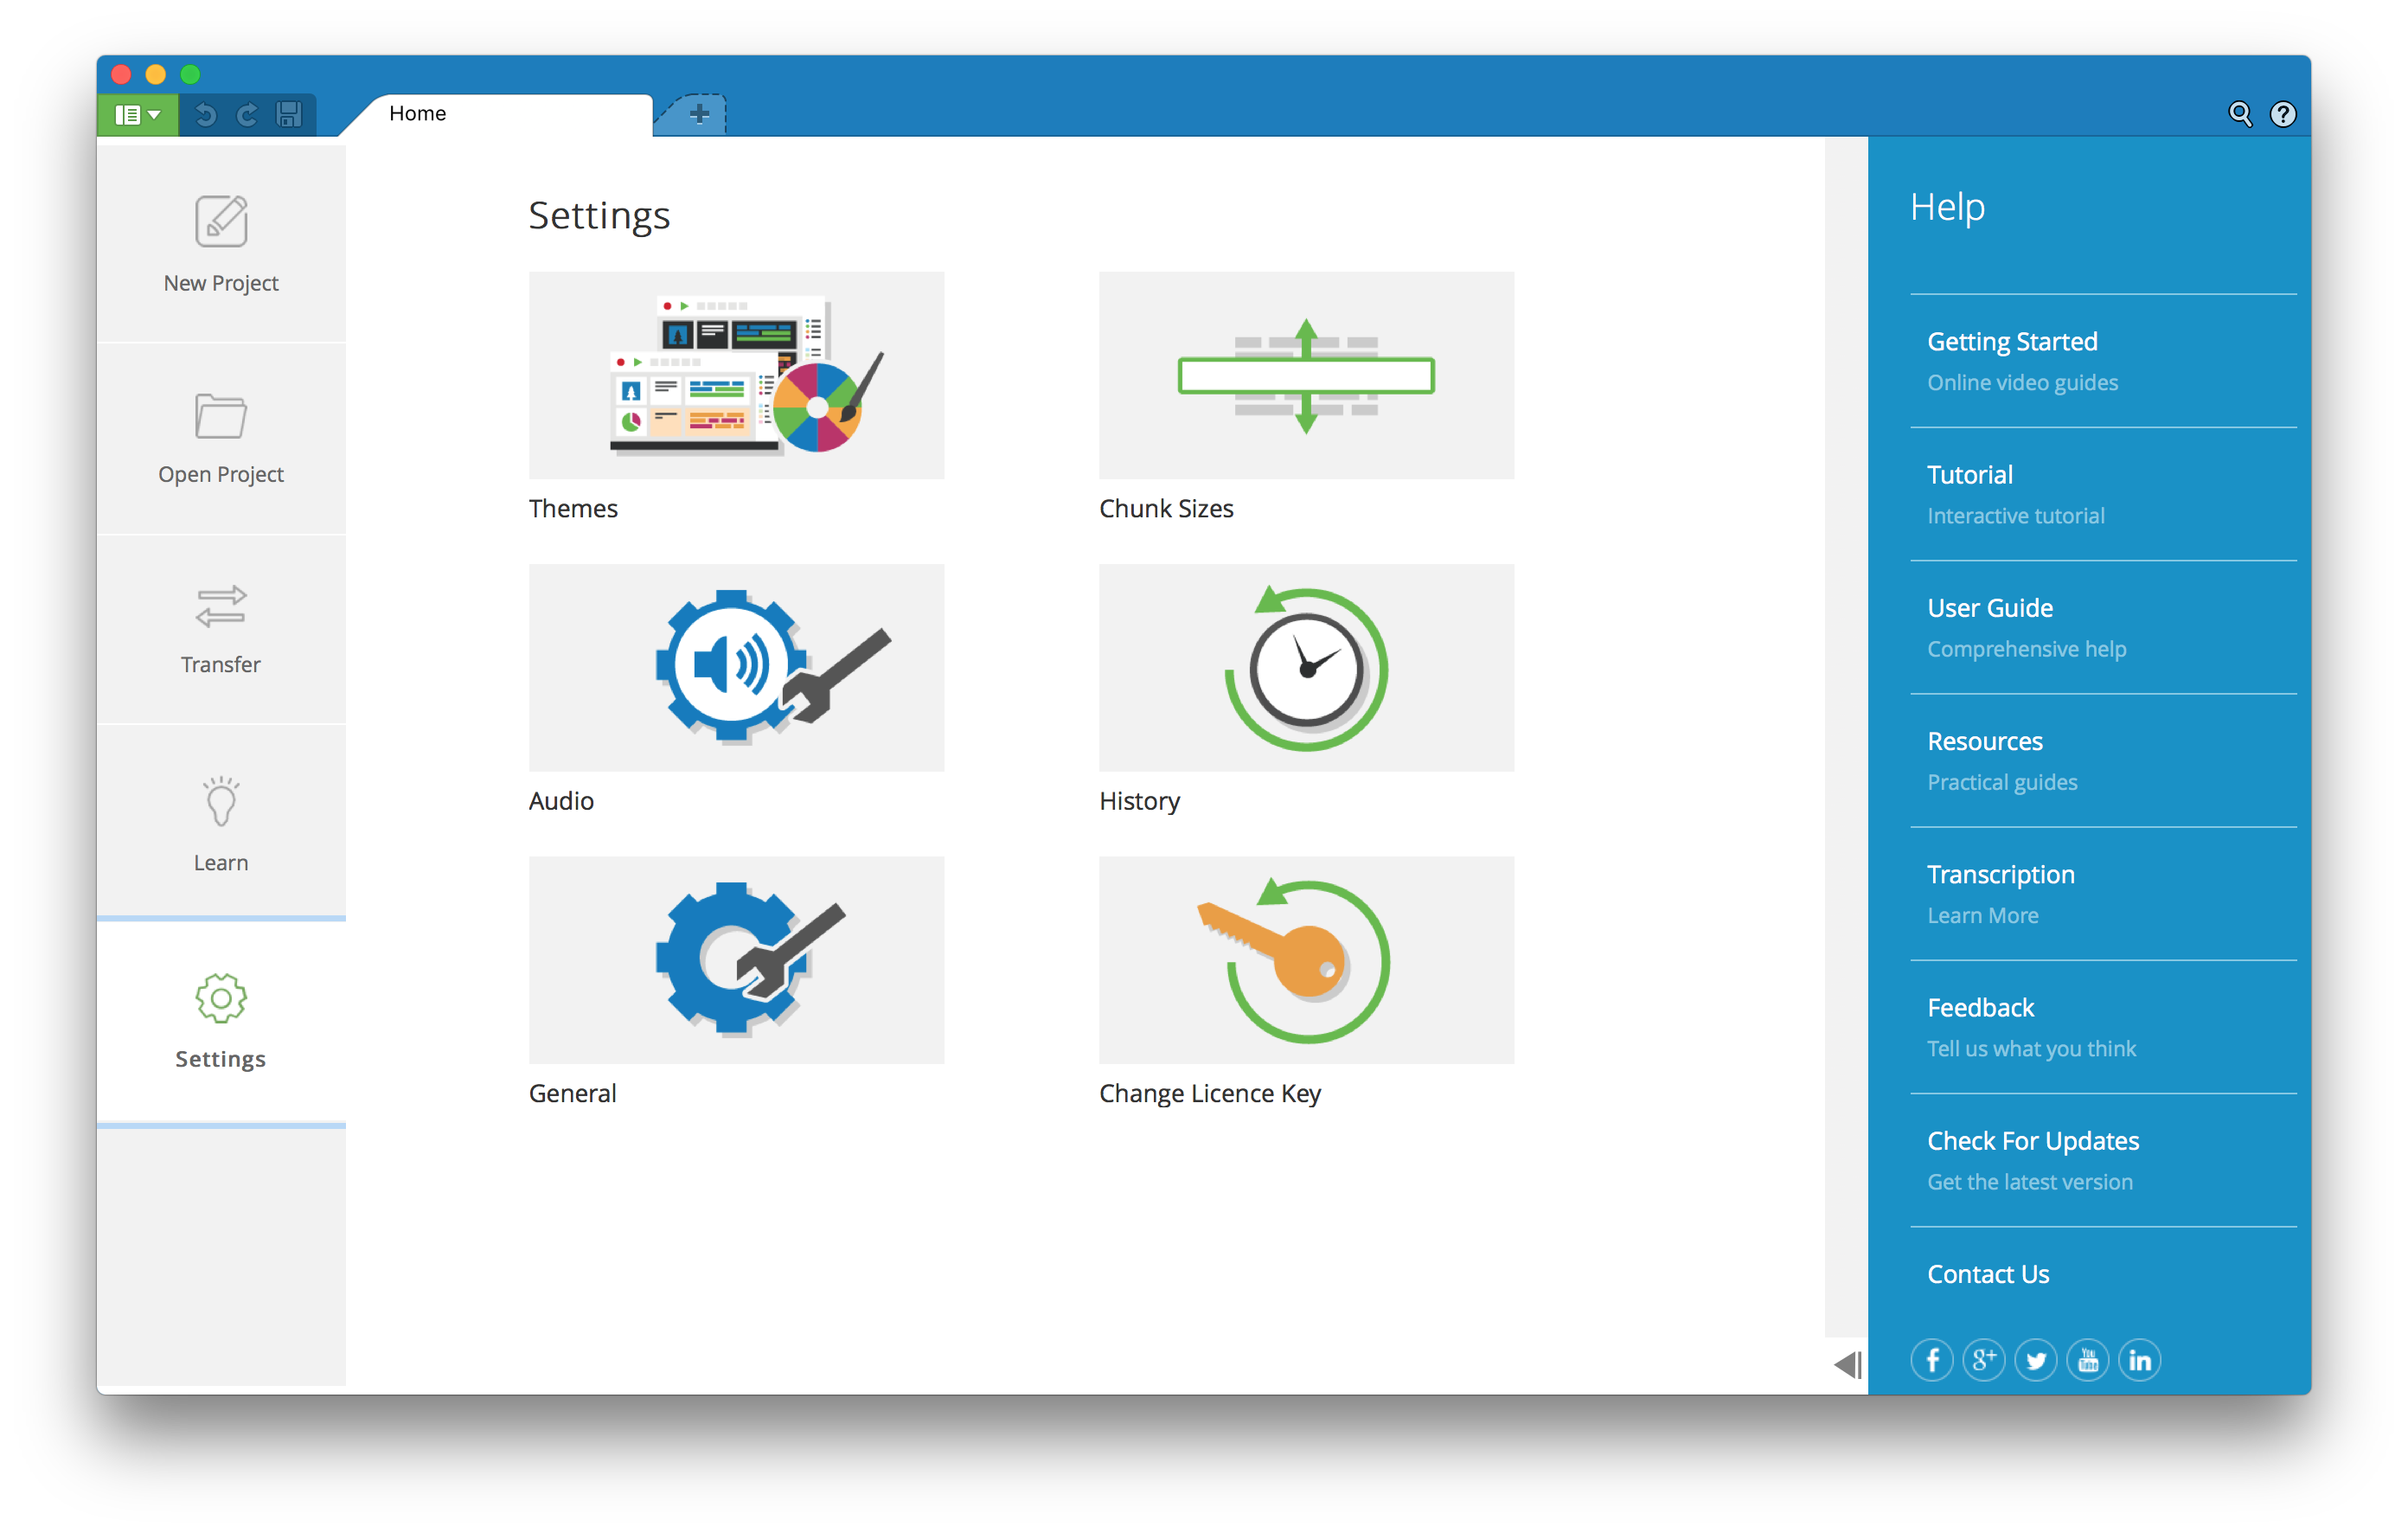Open the Themes settings tile
The height and width of the screenshot is (1533, 2408).
tap(736, 375)
